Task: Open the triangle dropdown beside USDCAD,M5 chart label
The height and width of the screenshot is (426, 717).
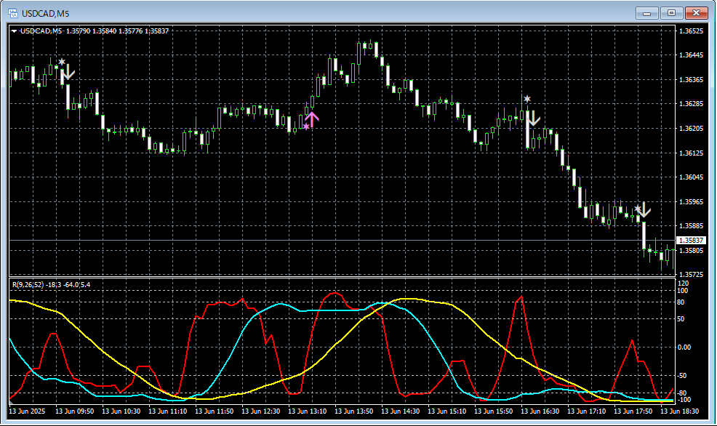Action: click(15, 31)
